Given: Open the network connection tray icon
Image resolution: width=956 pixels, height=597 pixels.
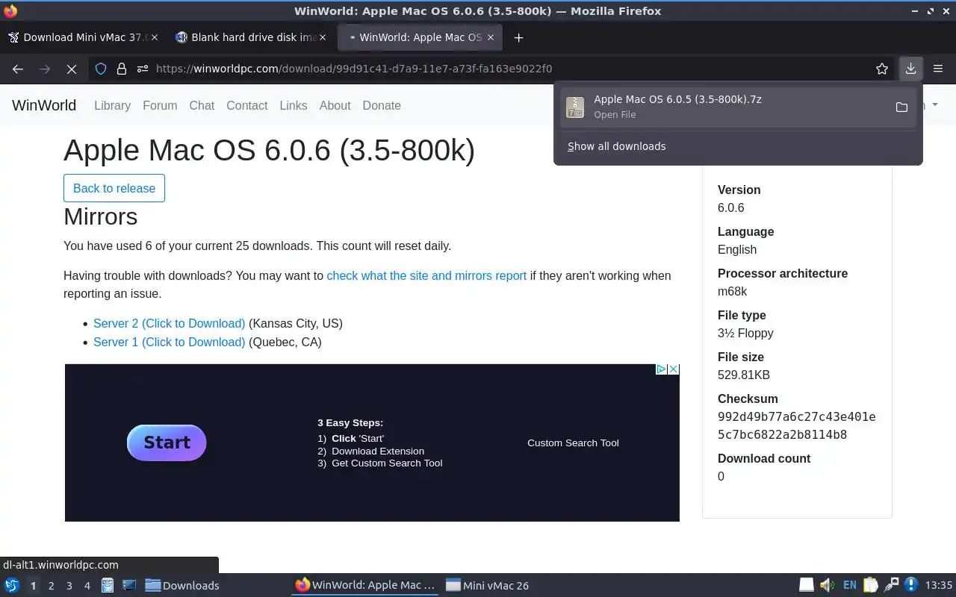Looking at the screenshot, I should pyautogui.click(x=891, y=585).
